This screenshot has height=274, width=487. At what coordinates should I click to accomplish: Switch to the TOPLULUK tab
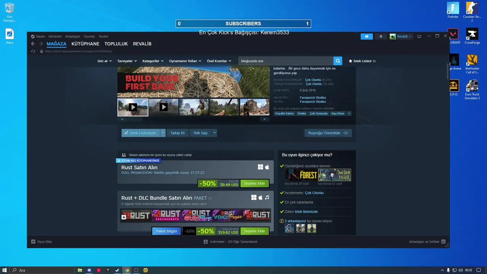116,44
